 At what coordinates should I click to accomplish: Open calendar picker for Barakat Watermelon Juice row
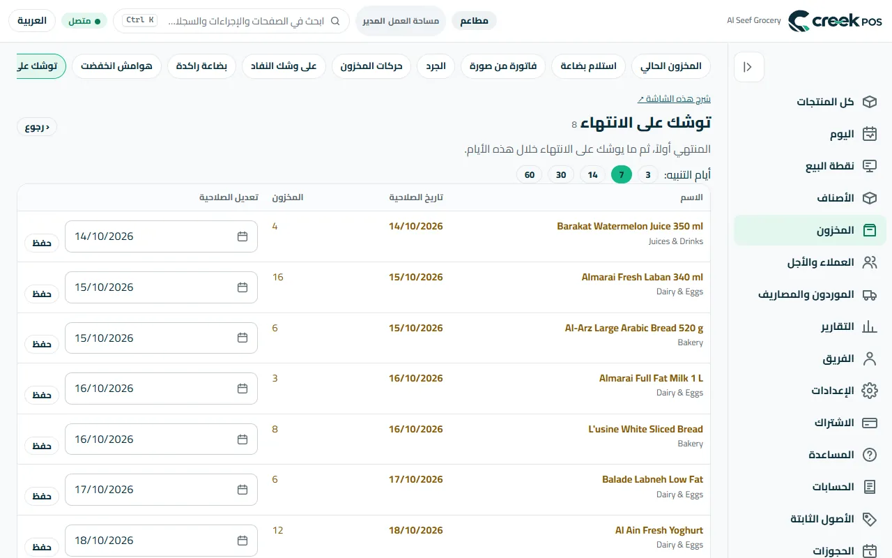tap(243, 236)
